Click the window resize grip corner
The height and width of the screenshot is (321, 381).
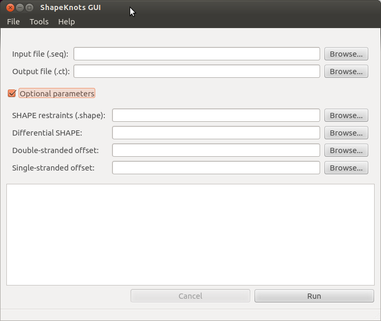point(377,317)
